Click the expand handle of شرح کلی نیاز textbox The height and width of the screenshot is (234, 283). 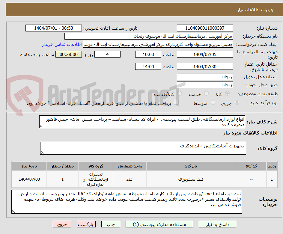(41, 126)
